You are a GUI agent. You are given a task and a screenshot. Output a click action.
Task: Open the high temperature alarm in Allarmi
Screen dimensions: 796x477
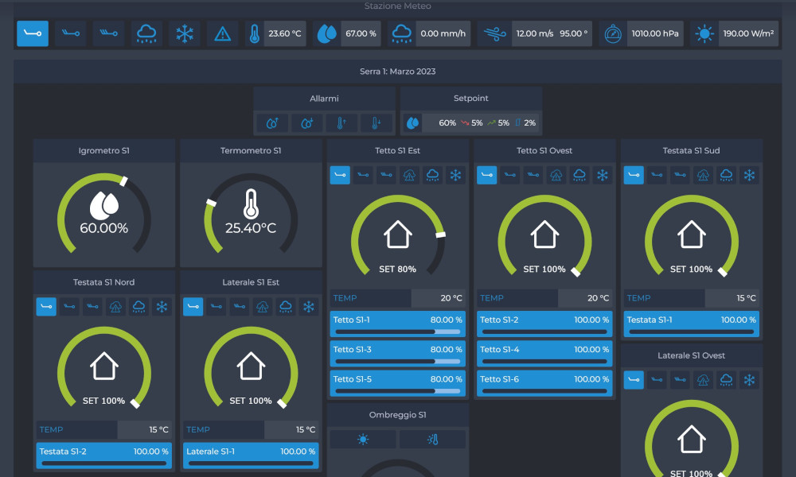point(341,123)
